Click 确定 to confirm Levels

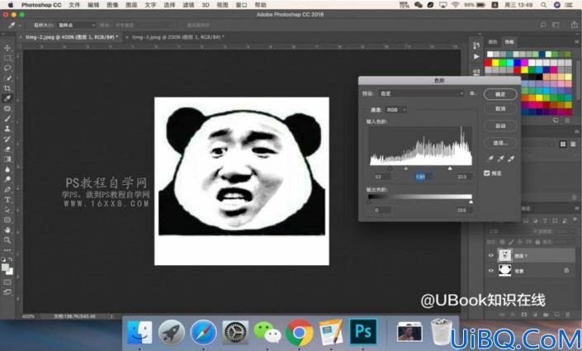(500, 94)
